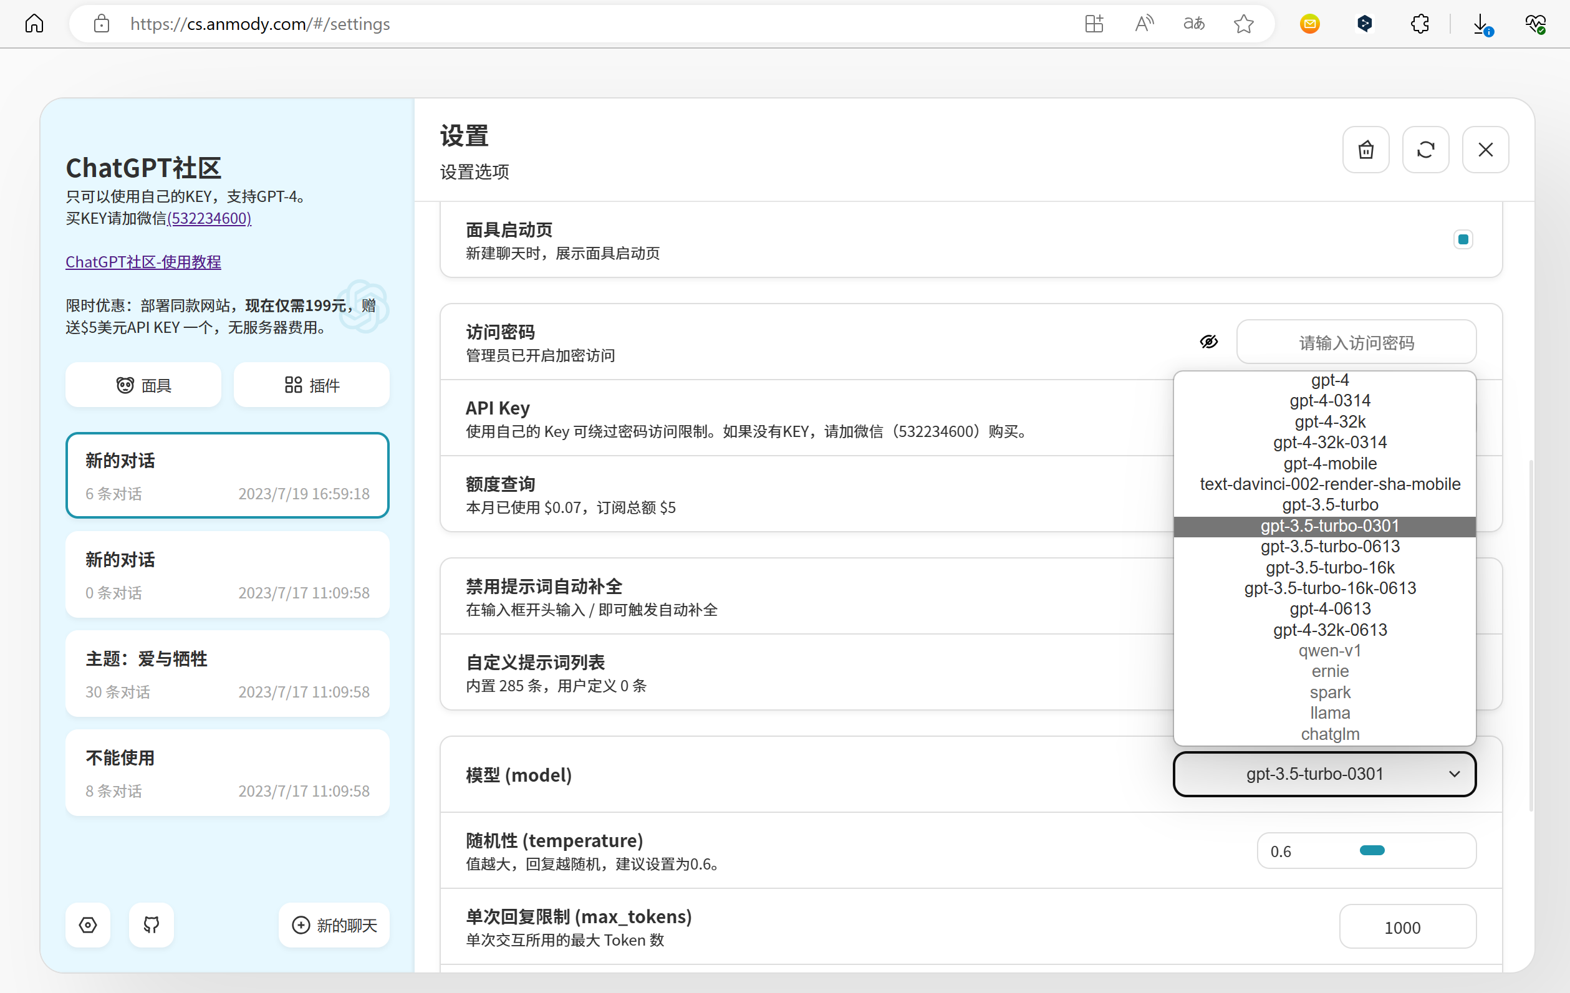Click the browser address bar URL

click(x=260, y=24)
